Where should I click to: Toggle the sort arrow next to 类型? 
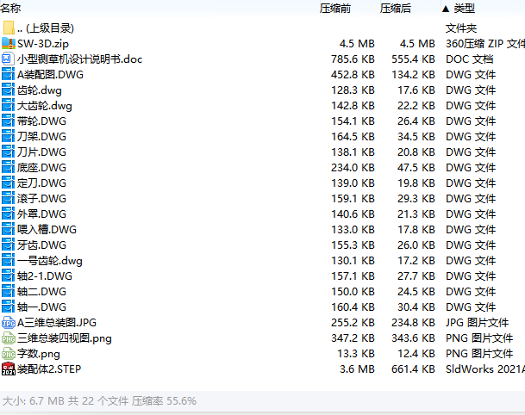pyautogui.click(x=446, y=9)
